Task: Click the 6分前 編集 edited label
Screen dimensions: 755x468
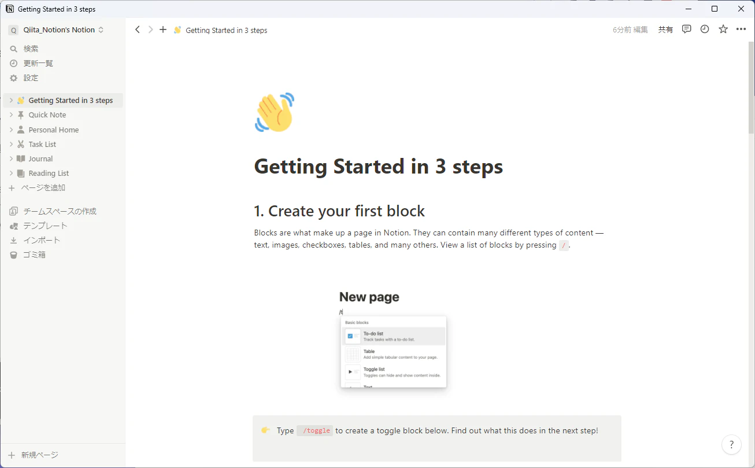Action: point(630,30)
